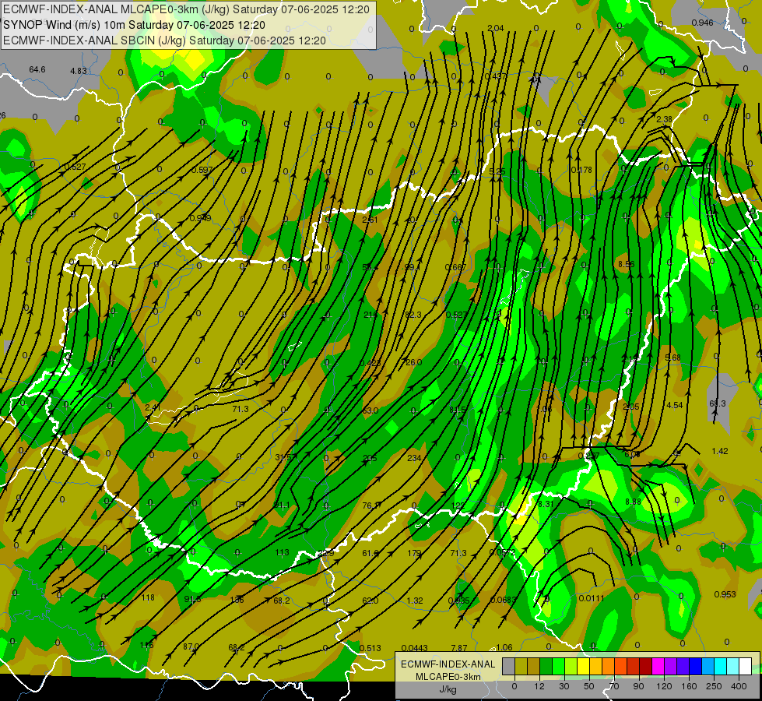Click the legend tick value 50
Screen dimensions: 762x701
coord(589,686)
